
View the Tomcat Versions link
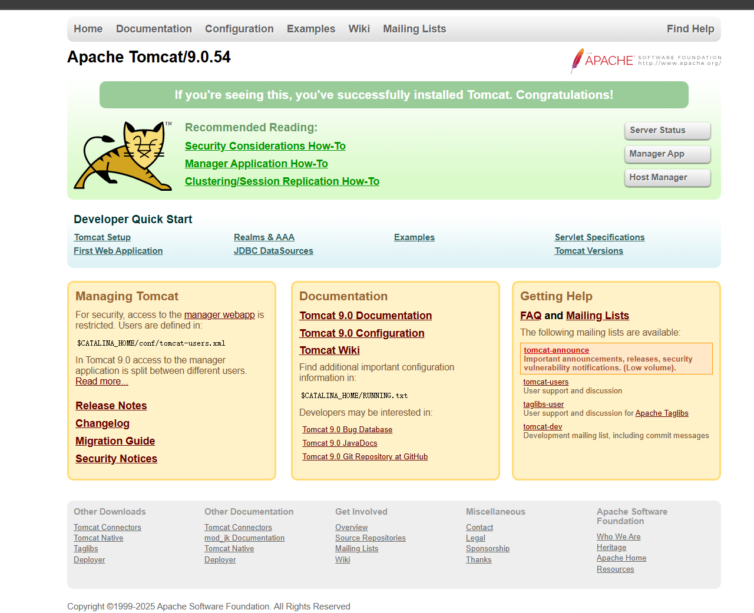[589, 251]
